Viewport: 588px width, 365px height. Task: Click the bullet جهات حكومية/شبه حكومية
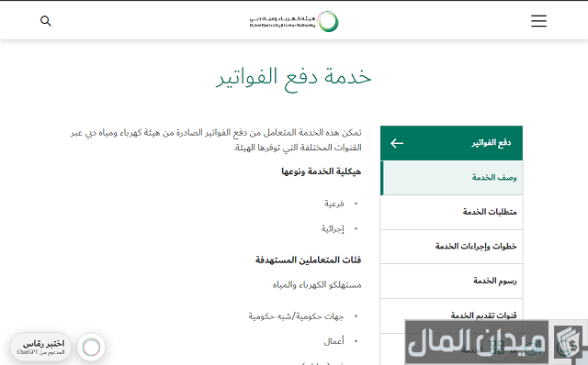[296, 316]
